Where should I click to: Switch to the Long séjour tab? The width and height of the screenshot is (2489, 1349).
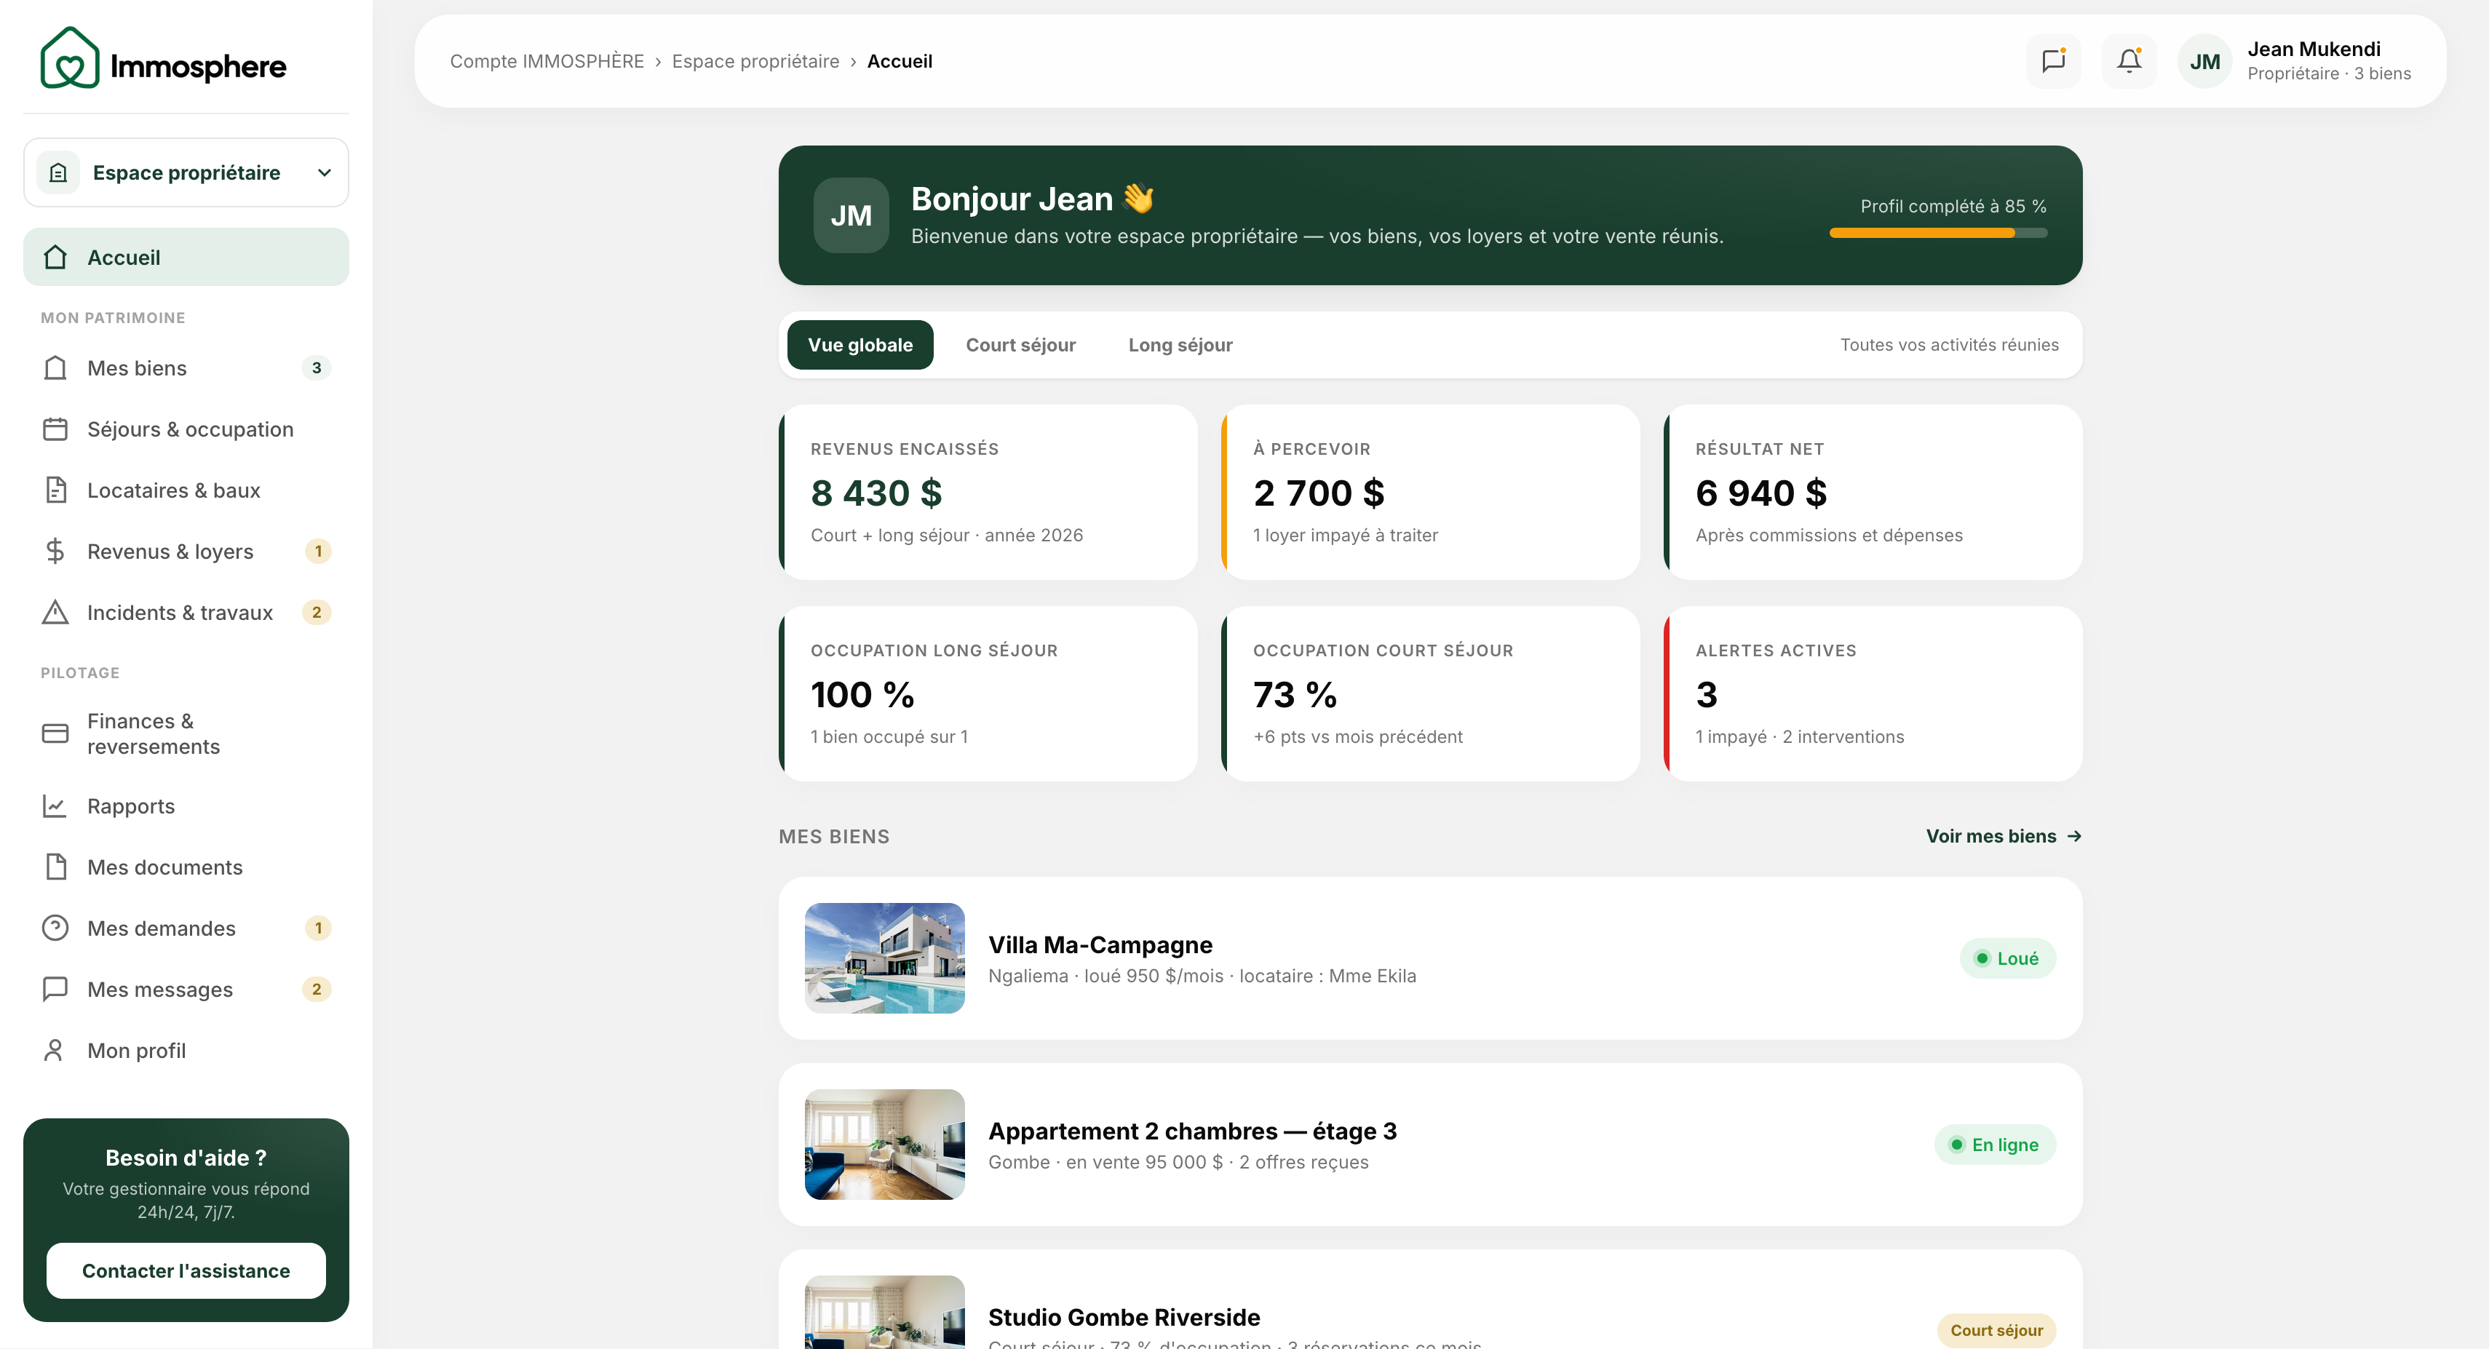tap(1180, 345)
